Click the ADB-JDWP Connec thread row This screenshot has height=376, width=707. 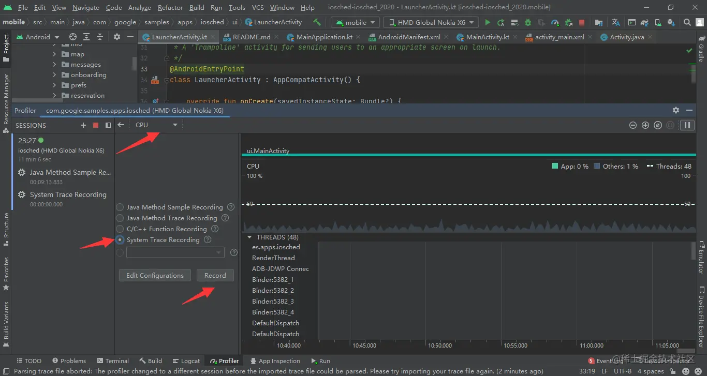pyautogui.click(x=281, y=268)
